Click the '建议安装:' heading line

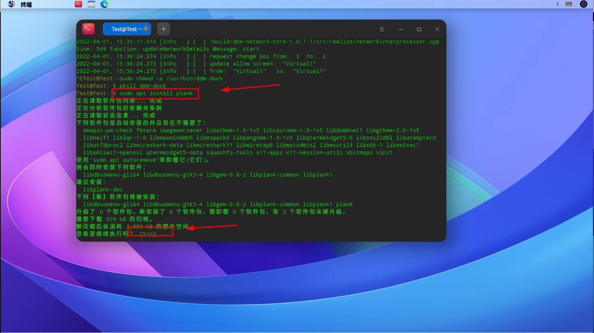click(91, 182)
